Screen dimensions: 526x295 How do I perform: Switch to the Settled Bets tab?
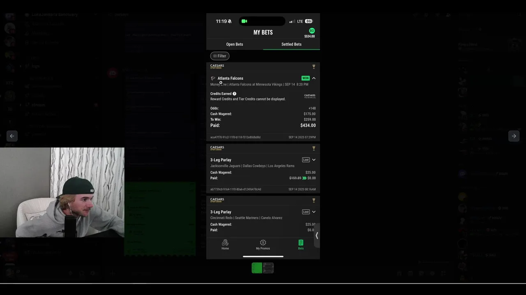coord(291,44)
